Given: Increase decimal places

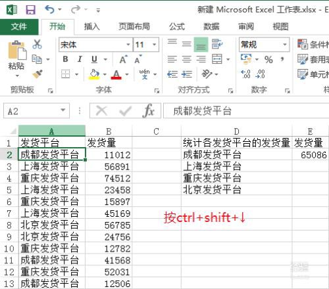Looking at the screenshot, I should (245, 74).
